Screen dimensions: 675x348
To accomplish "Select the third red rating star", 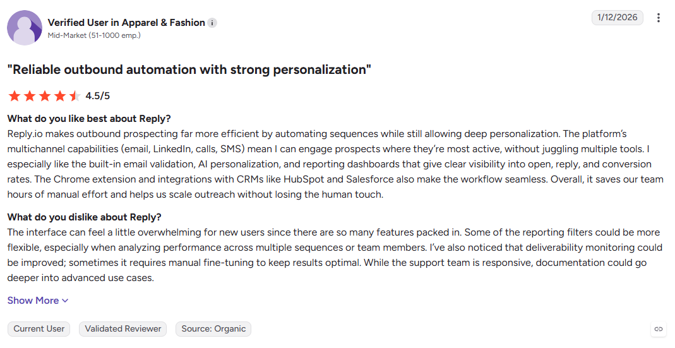I will coord(45,95).
